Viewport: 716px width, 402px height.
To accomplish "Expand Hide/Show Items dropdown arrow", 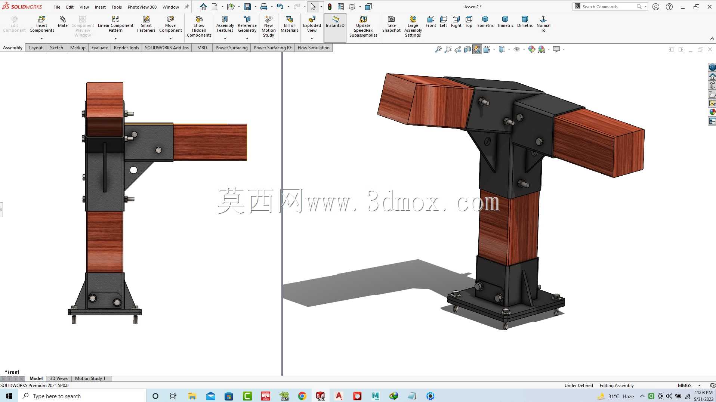I will (524, 49).
